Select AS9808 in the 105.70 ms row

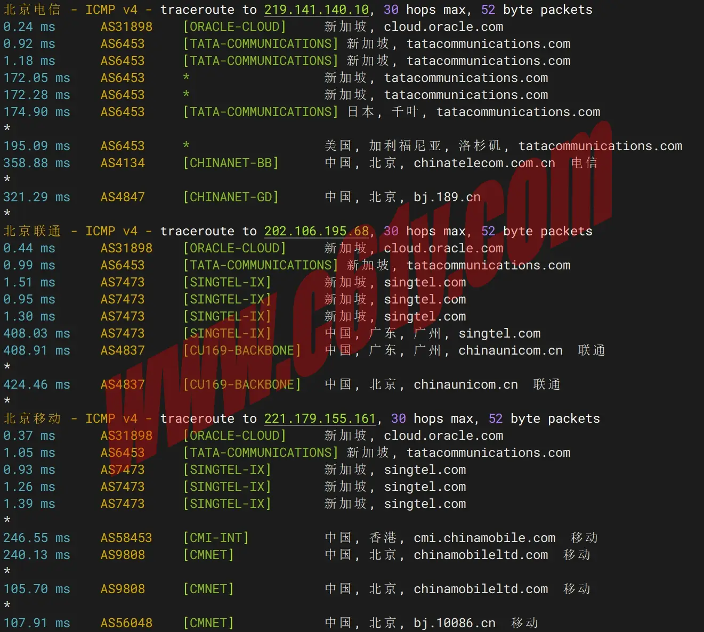(x=123, y=589)
